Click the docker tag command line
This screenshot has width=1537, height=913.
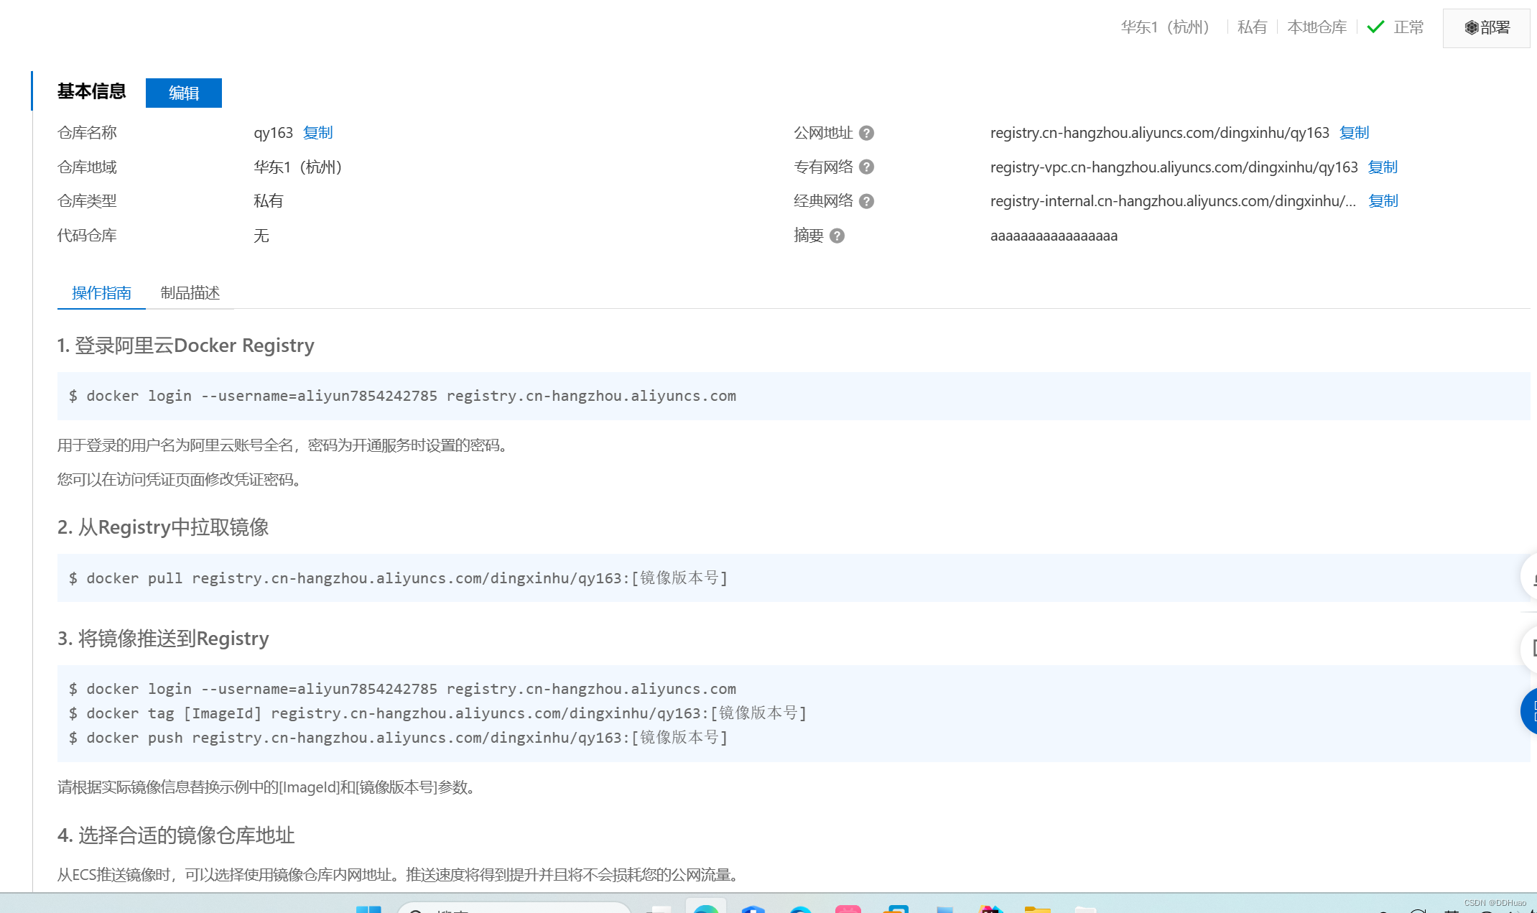(x=438, y=713)
